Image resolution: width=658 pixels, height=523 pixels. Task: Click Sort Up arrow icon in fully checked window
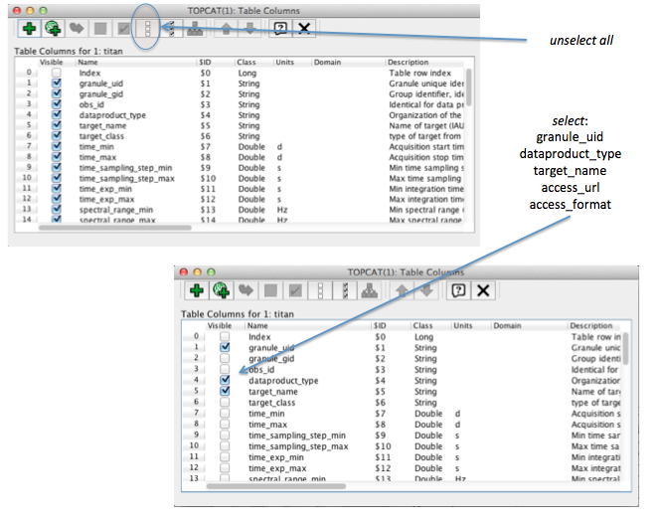[x=227, y=29]
